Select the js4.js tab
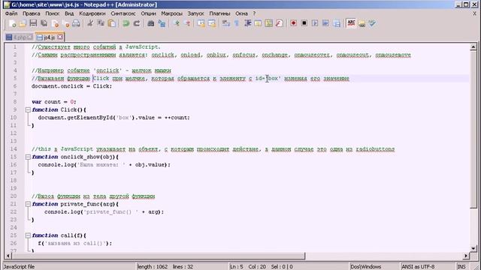Screen dimensions: 481x270 (49, 37)
